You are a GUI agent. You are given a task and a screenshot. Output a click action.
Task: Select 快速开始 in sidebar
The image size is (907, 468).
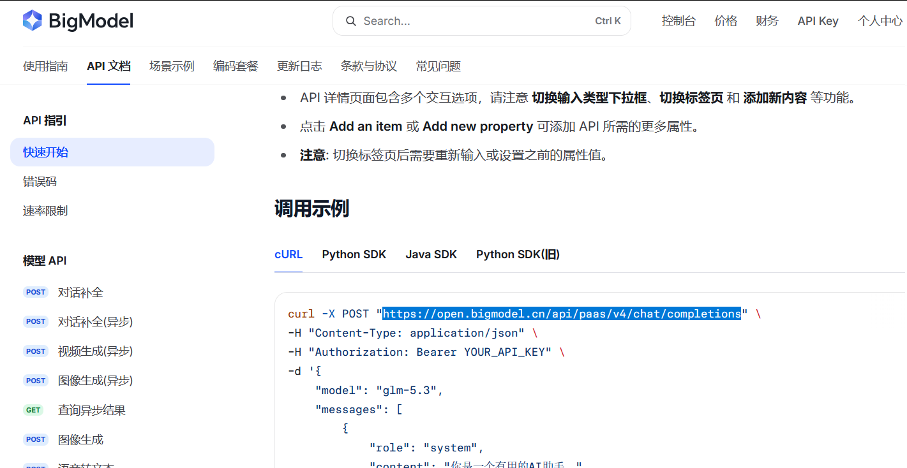click(112, 152)
